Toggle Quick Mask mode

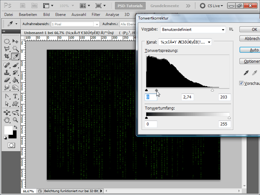11,145
